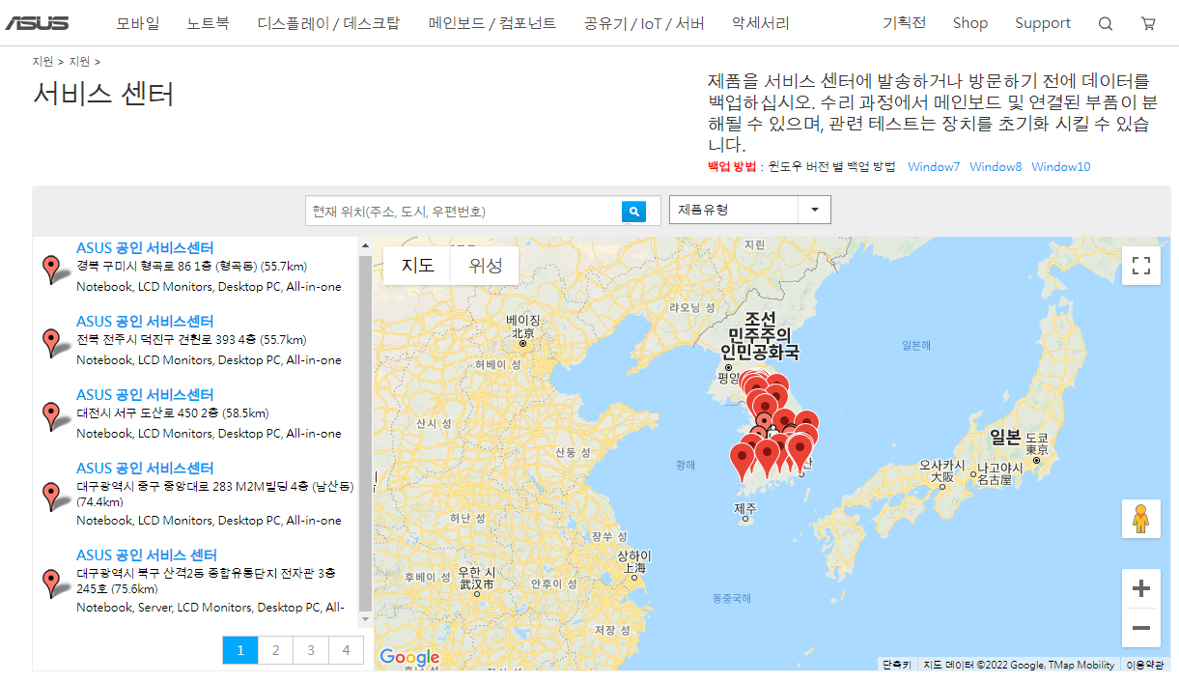Open 기획전 in header
Viewport: 1179px width, 683px height.
tap(904, 23)
